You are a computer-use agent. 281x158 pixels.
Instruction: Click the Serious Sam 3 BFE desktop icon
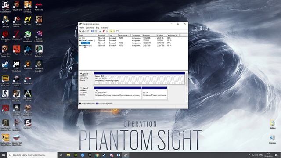coord(5,36)
